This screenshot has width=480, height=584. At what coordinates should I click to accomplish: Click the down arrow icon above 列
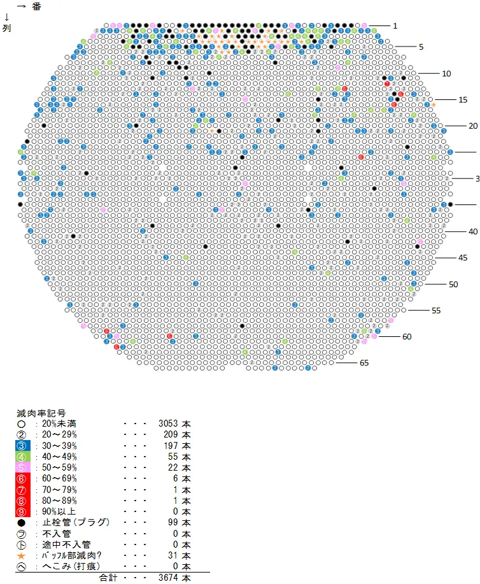pyautogui.click(x=7, y=17)
